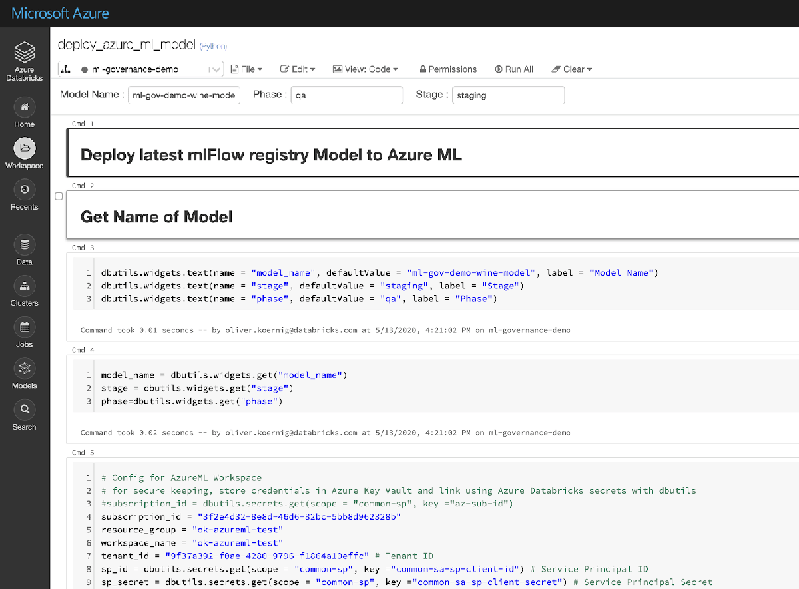Open the Edit menu
The height and width of the screenshot is (589, 799).
(x=298, y=69)
